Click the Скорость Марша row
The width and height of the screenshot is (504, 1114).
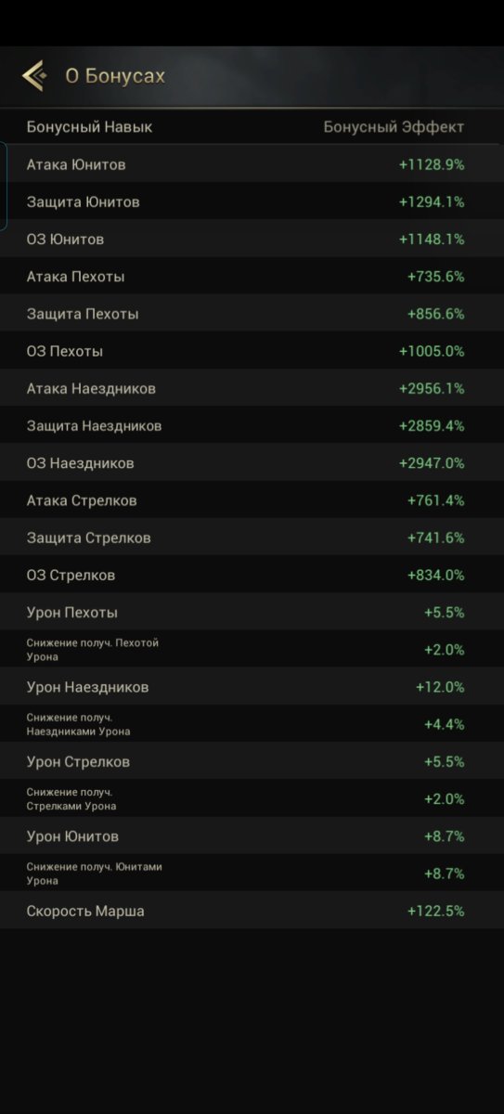252,911
